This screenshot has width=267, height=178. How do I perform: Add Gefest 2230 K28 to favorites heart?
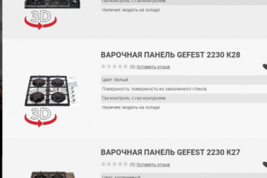point(265,67)
